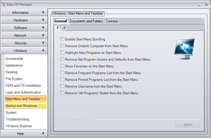Expand the Security section
The height and width of the screenshot is (138, 211).
pyautogui.click(x=24, y=43)
